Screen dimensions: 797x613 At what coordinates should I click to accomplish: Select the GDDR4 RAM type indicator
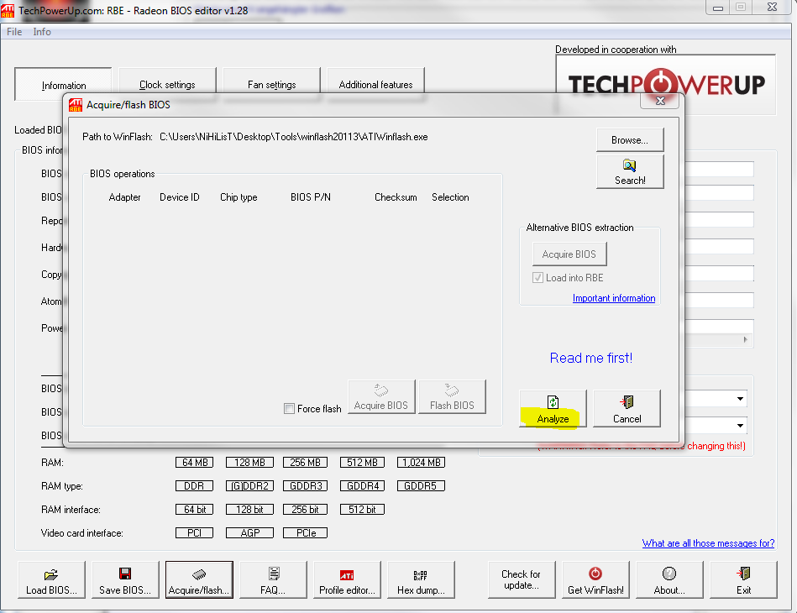point(362,486)
